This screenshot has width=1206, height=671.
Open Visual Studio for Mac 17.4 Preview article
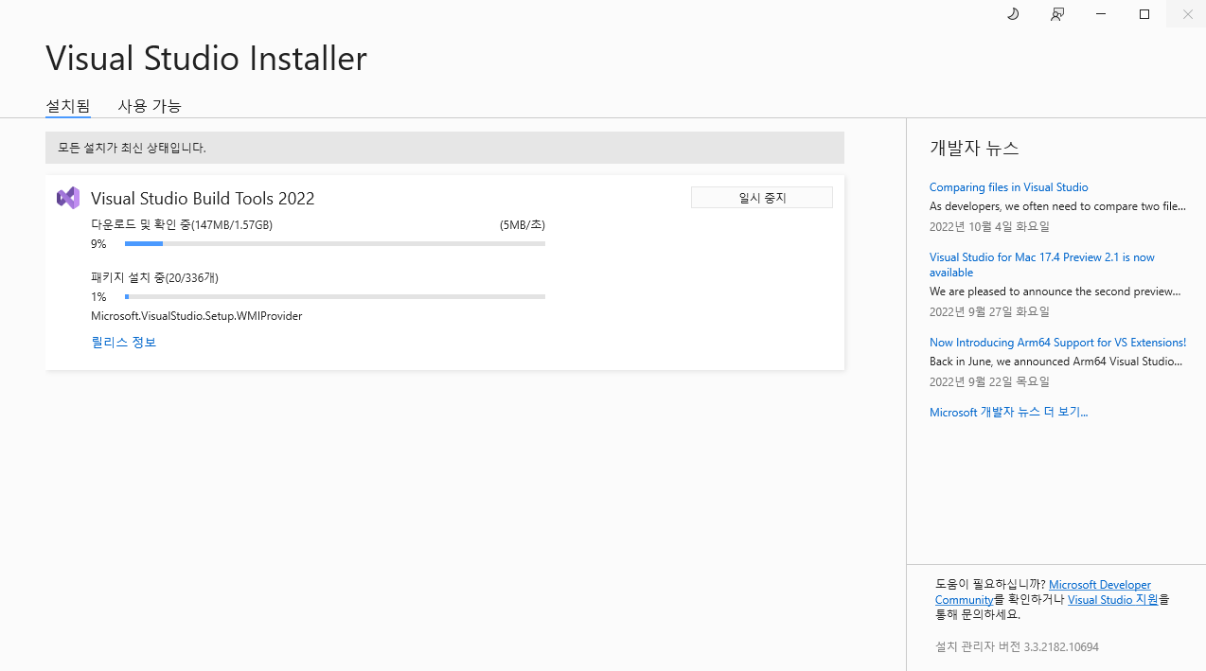click(1042, 265)
